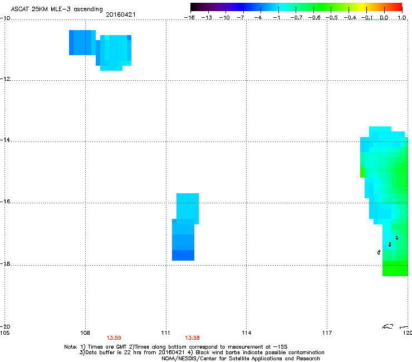Click the longitude axis label '111'
Image resolution: width=412 pixels, height=362 pixels.
coord(165,333)
